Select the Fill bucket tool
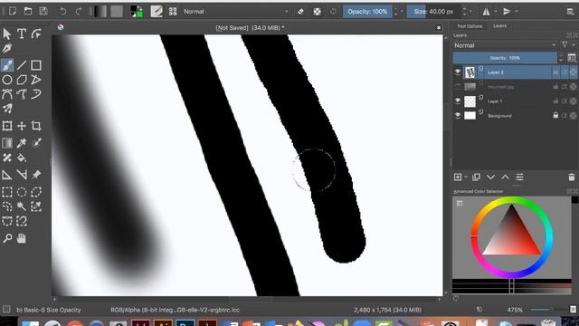 tap(22, 158)
